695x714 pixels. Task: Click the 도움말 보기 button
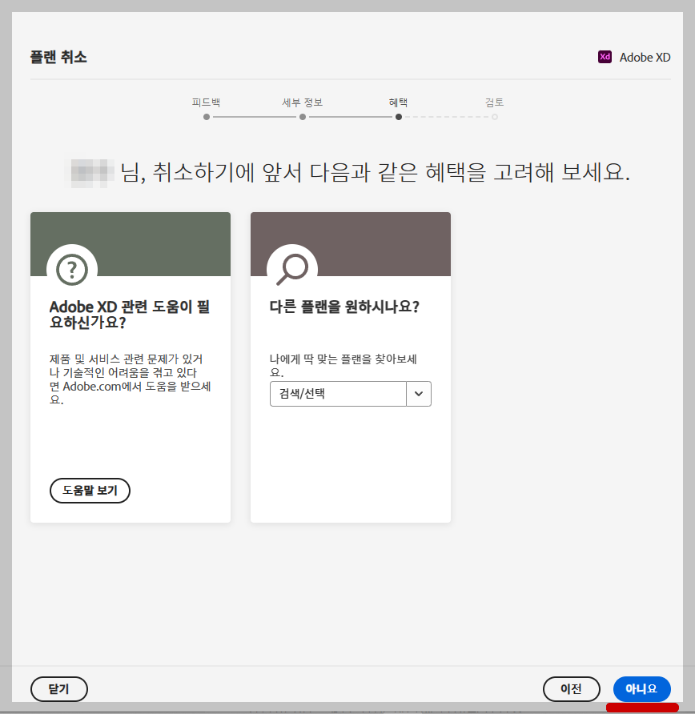90,491
